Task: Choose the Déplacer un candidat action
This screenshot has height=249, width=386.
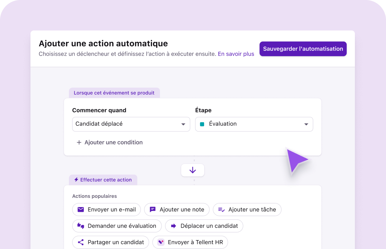Action: tap(204, 226)
